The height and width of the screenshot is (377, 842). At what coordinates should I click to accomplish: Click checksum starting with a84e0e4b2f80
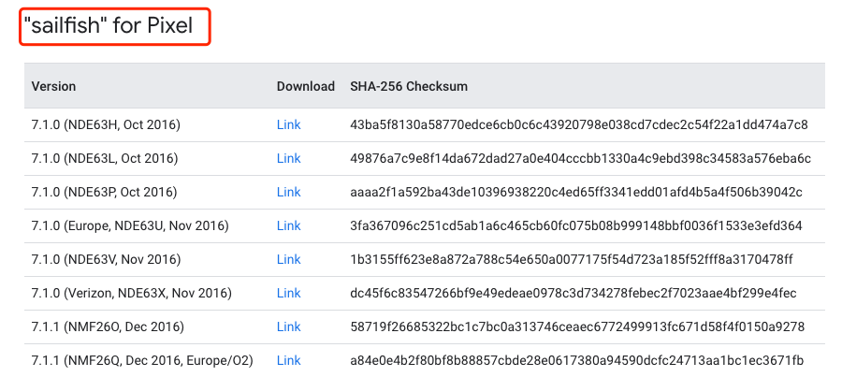click(x=576, y=360)
